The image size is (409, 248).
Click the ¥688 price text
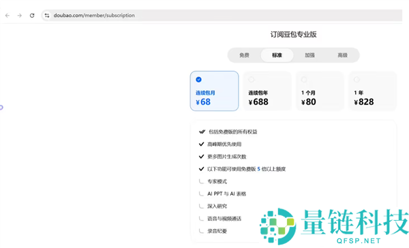point(258,102)
